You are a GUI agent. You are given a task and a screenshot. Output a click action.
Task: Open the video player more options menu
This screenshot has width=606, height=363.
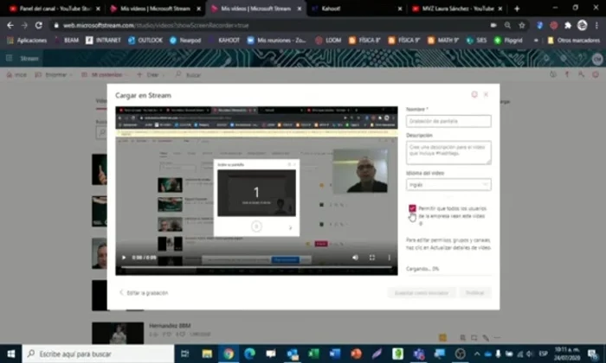tap(390, 258)
